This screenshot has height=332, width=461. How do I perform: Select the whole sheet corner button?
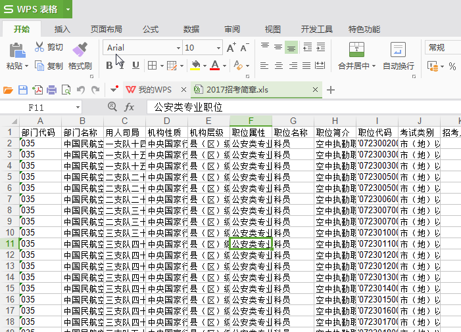point(9,121)
